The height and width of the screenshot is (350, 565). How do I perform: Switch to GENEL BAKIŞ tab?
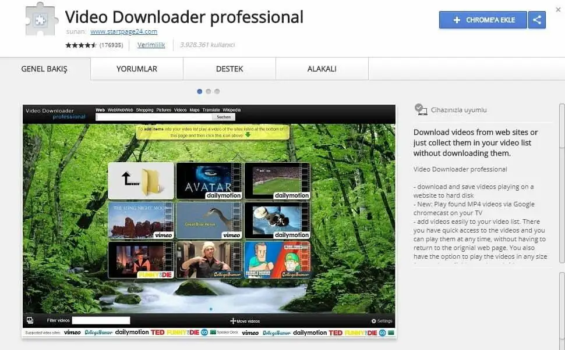pos(44,69)
